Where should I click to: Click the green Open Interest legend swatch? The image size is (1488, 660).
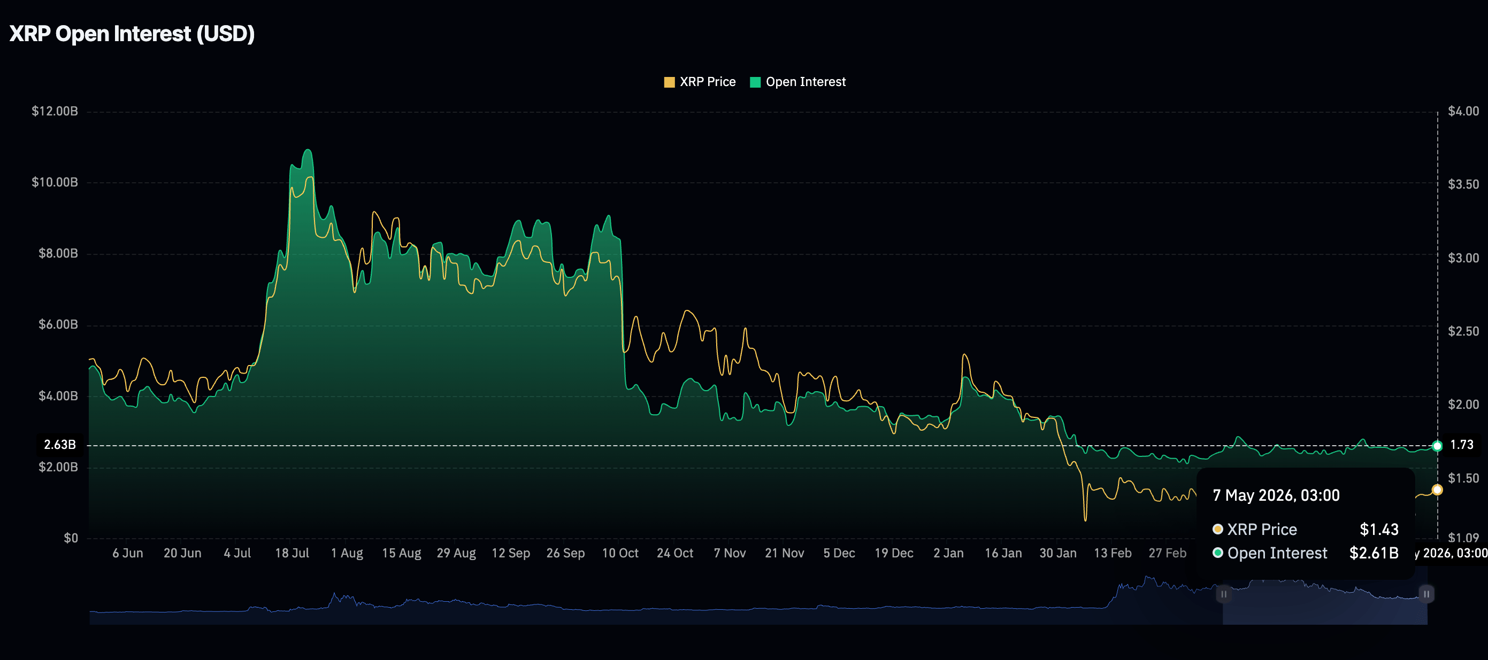754,82
